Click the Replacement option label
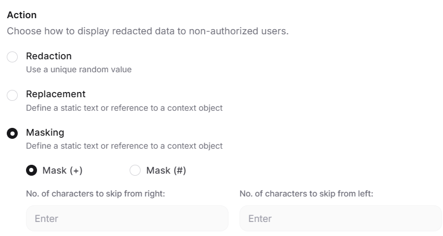This screenshot has width=443, height=236. pyautogui.click(x=56, y=94)
